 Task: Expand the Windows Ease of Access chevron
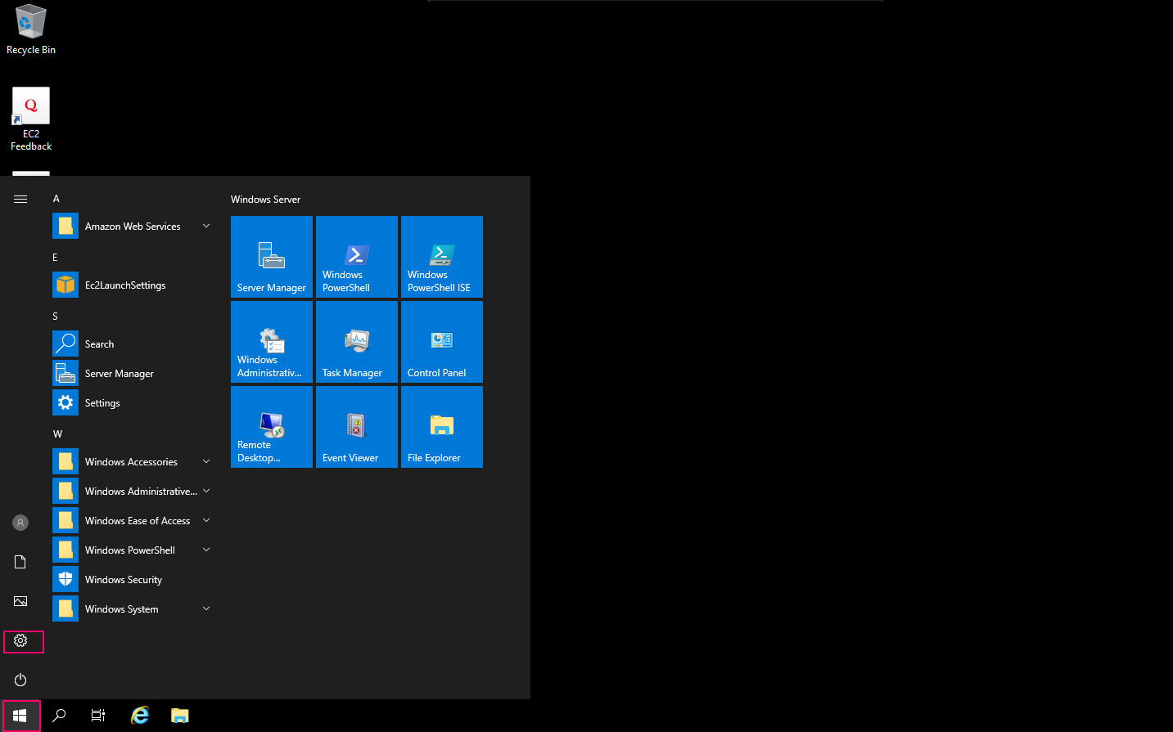click(x=206, y=521)
